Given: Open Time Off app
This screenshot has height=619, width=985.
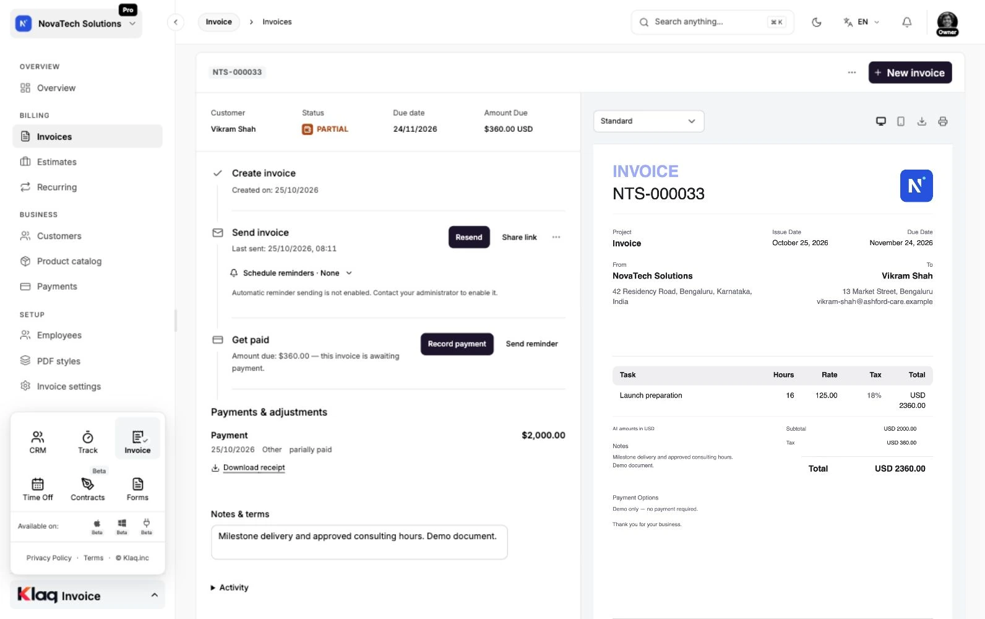Looking at the screenshot, I should point(38,489).
